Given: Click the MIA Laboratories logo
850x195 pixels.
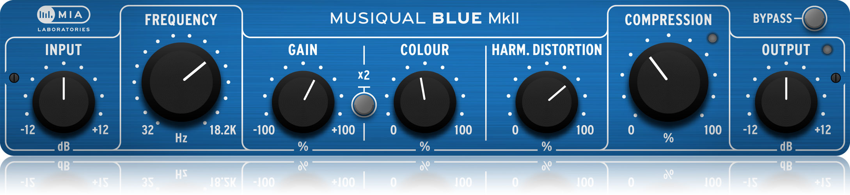Looking at the screenshot, I should point(64,19).
